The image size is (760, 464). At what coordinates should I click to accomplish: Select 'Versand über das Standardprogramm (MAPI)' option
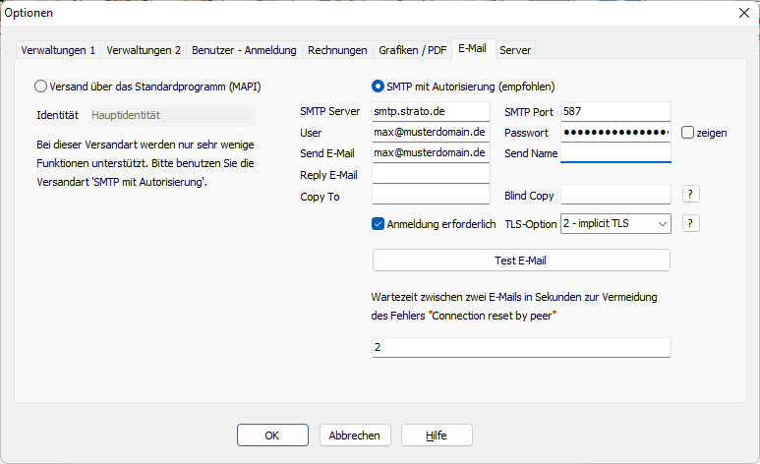coord(40,86)
